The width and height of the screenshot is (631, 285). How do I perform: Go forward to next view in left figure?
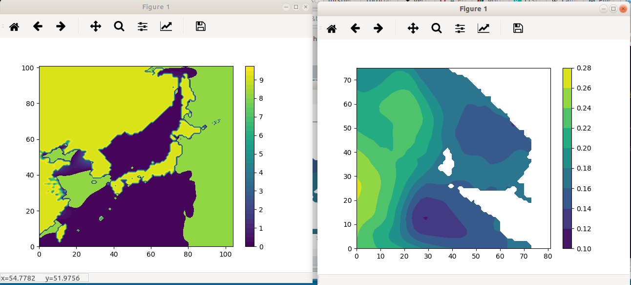61,26
